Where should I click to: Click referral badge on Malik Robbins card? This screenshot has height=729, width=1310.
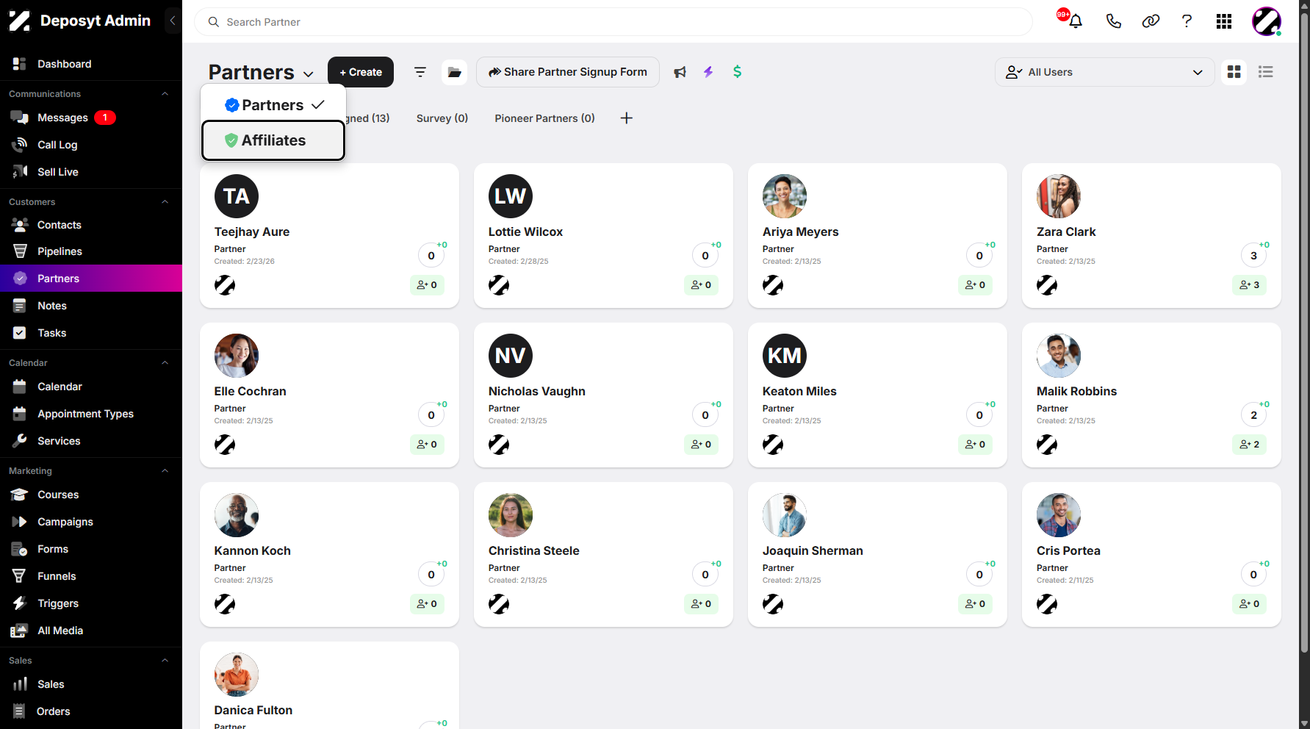[x=1249, y=445]
